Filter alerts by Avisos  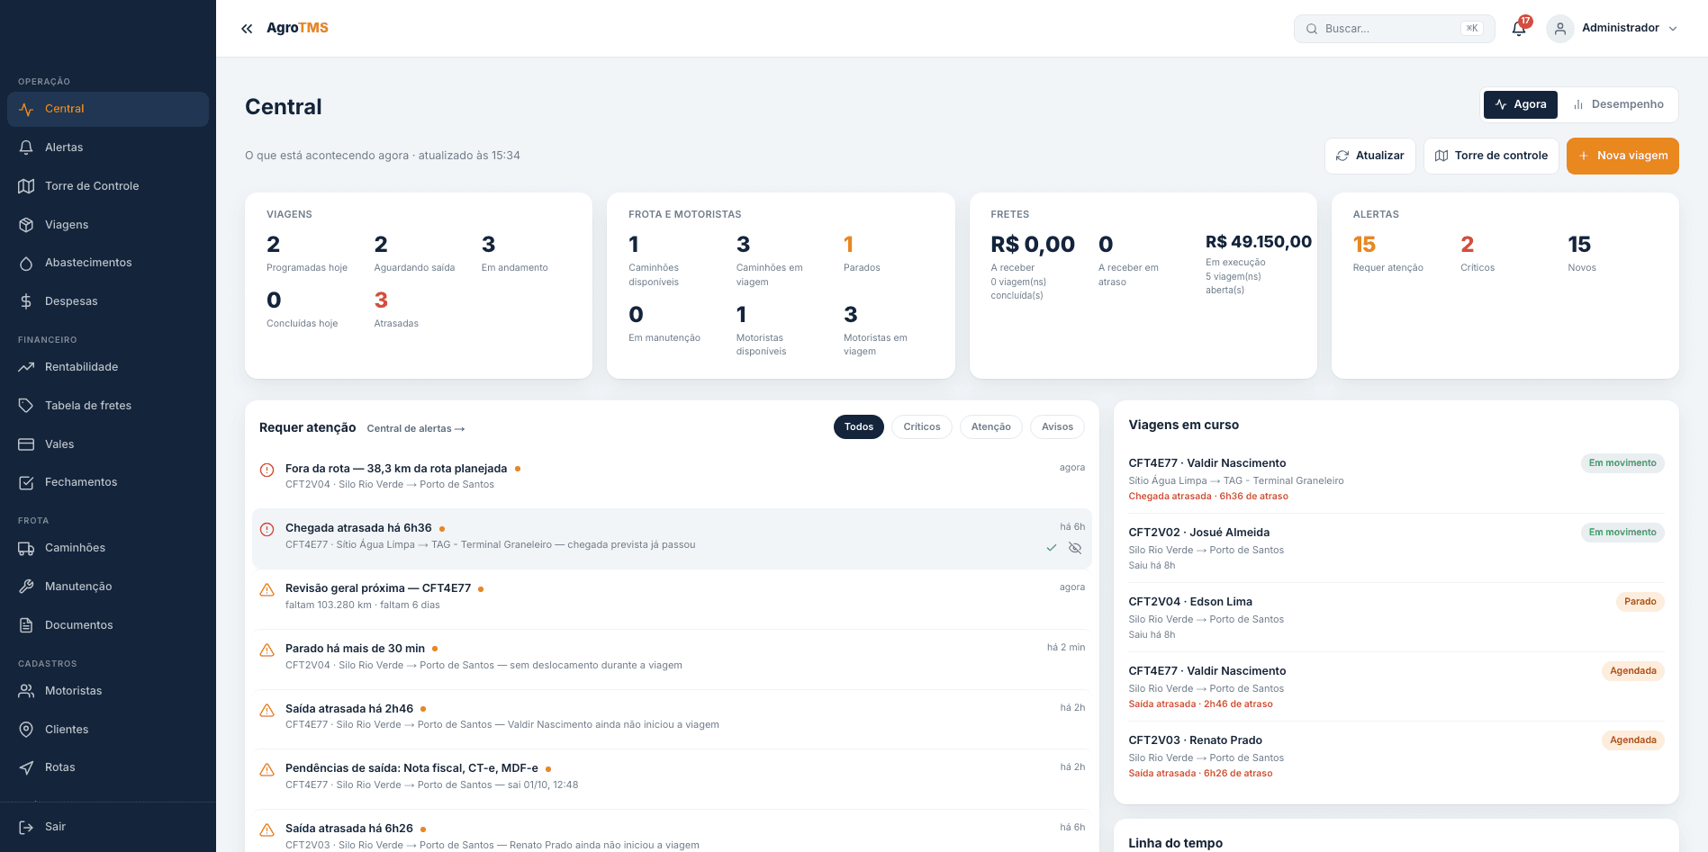coord(1057,427)
